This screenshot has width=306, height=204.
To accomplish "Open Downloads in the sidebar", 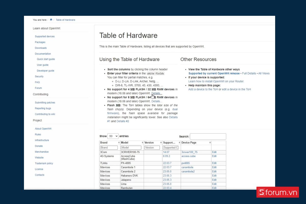I will tap(41, 48).
